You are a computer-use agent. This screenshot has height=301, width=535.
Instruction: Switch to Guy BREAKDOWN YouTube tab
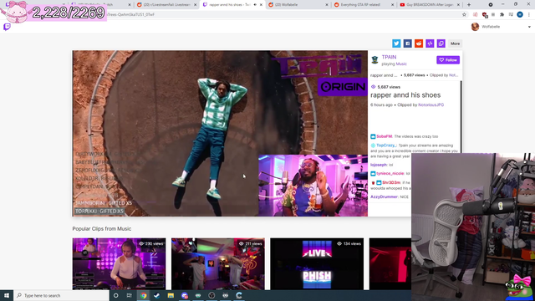coord(429,5)
